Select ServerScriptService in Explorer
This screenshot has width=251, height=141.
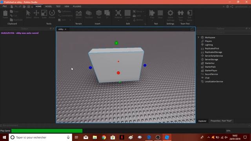coord(214,56)
